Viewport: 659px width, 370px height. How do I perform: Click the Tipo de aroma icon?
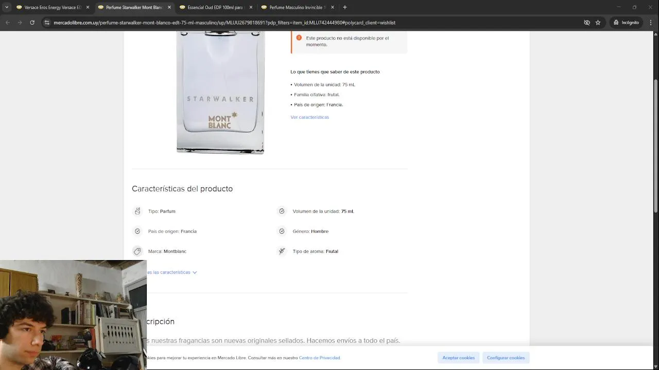pyautogui.click(x=282, y=251)
